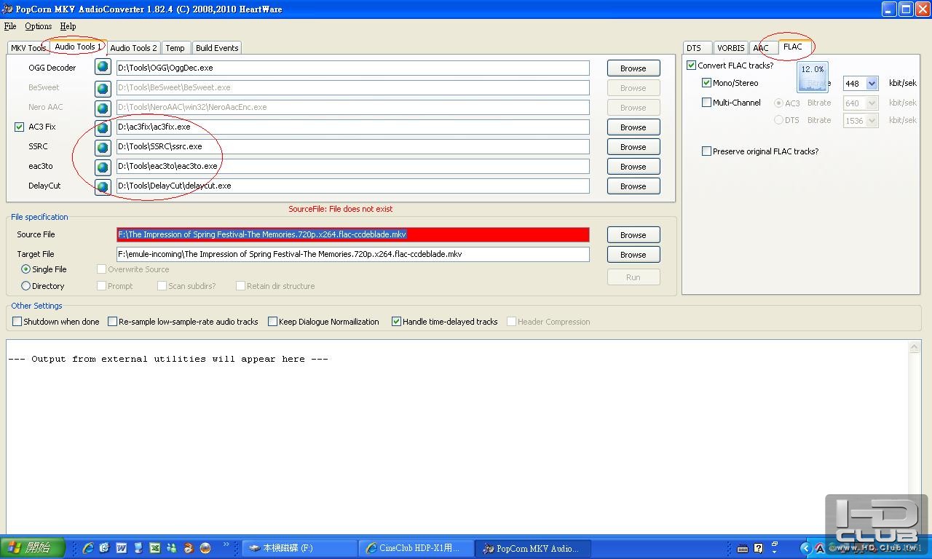Viewport: 932px width, 559px height.
Task: Open the DTS 1536 bitrate dropdown
Action: [x=872, y=121]
